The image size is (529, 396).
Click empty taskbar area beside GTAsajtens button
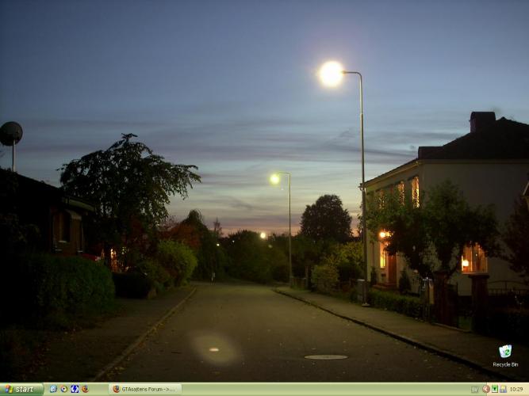point(317,389)
